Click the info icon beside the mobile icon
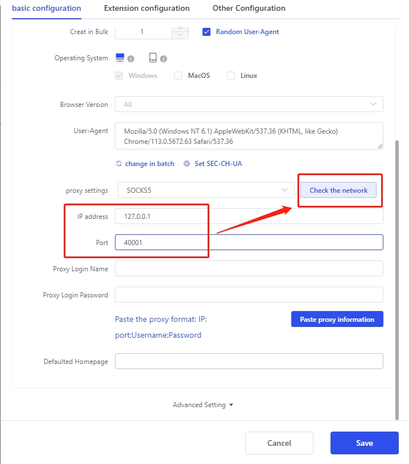 click(163, 59)
